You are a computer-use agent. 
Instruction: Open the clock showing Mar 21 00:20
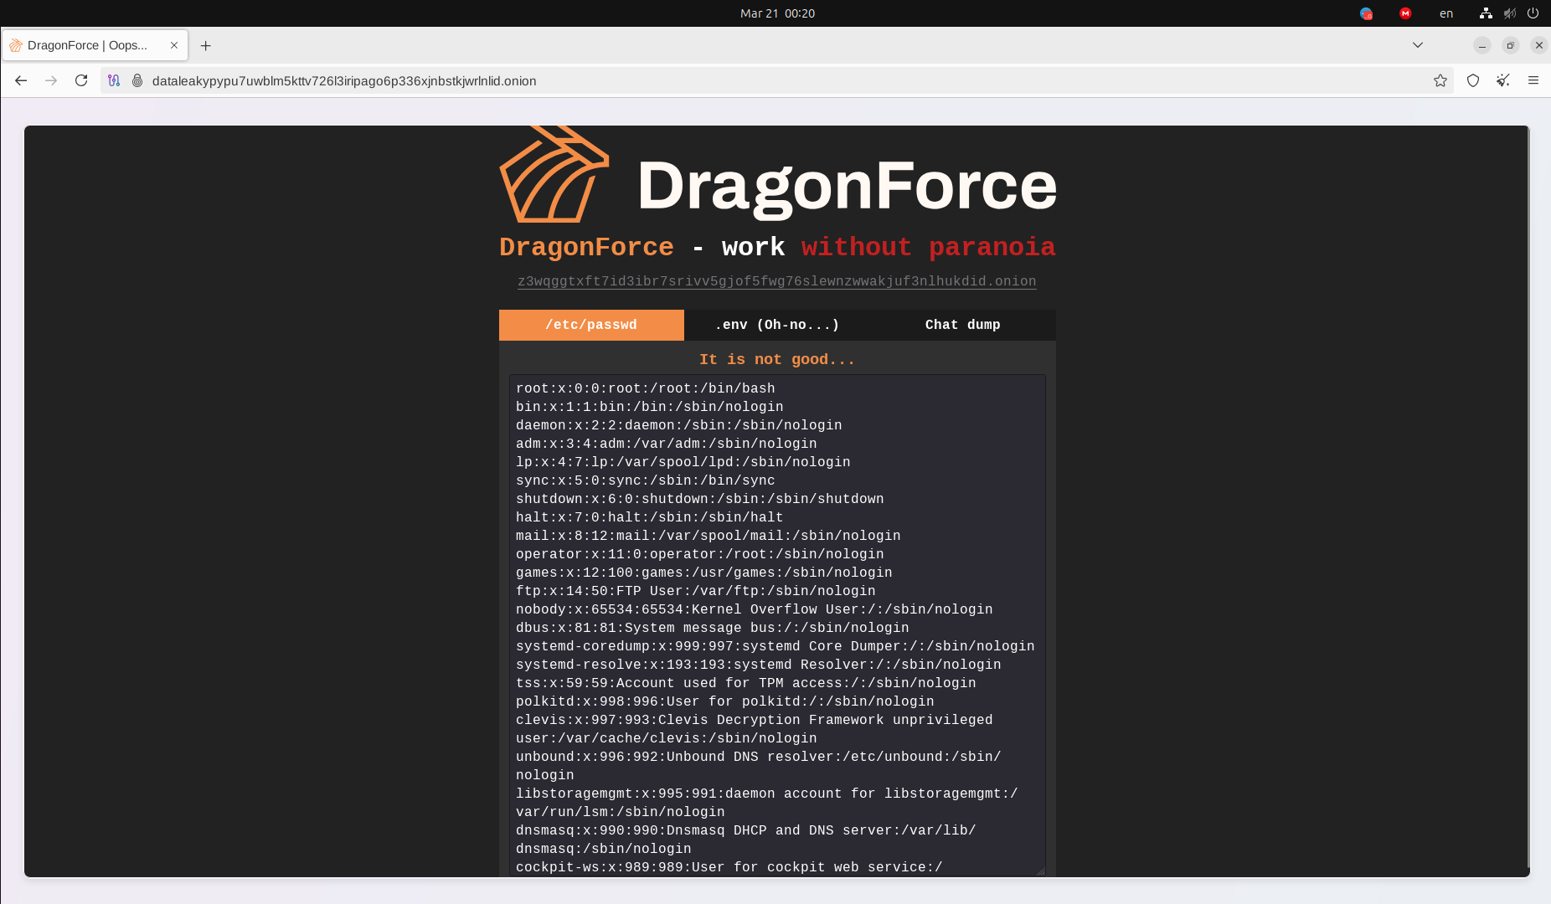tap(777, 13)
